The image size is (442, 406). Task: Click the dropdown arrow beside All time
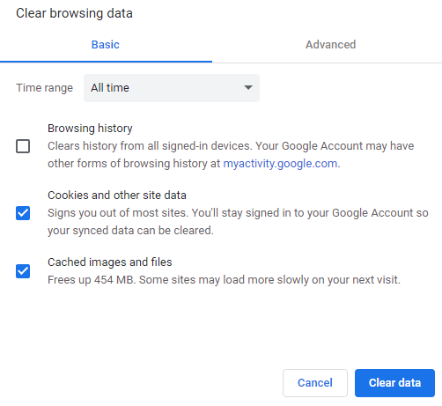[x=248, y=87]
